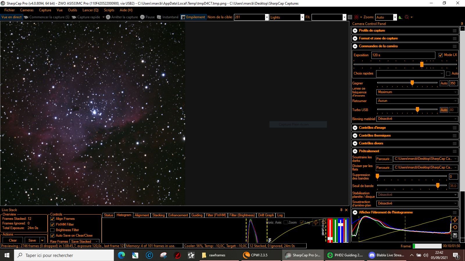Open the Outils menu
The height and width of the screenshot is (261, 465).
73,10
